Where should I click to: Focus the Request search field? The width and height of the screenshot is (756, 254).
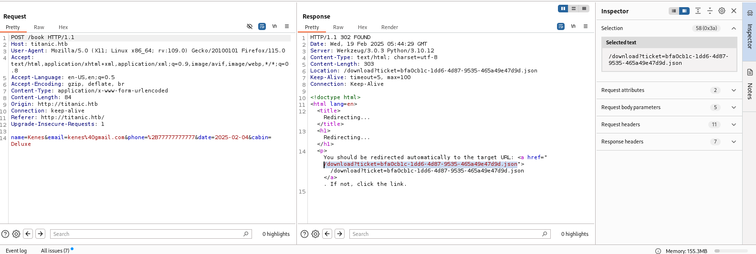pyautogui.click(x=151, y=234)
